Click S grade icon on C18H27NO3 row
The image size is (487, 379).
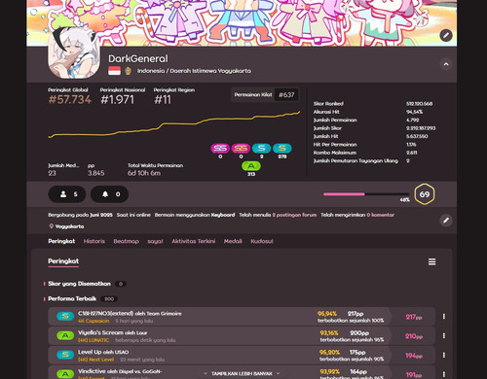(x=65, y=316)
